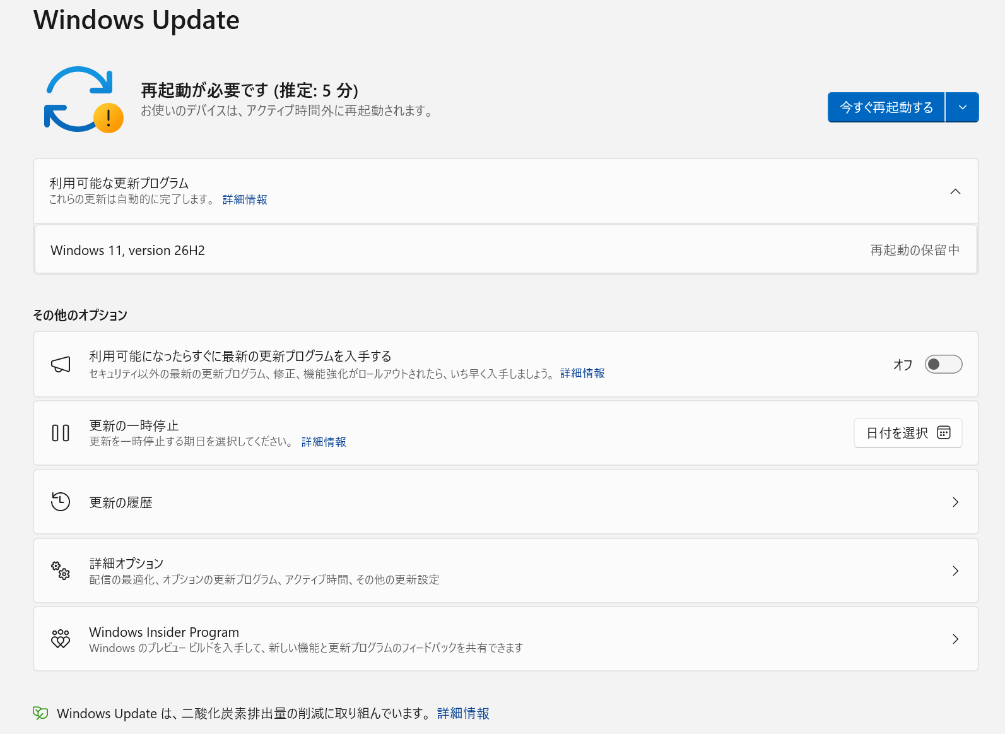Click the gears icon for 詳細オプション

pyautogui.click(x=61, y=571)
